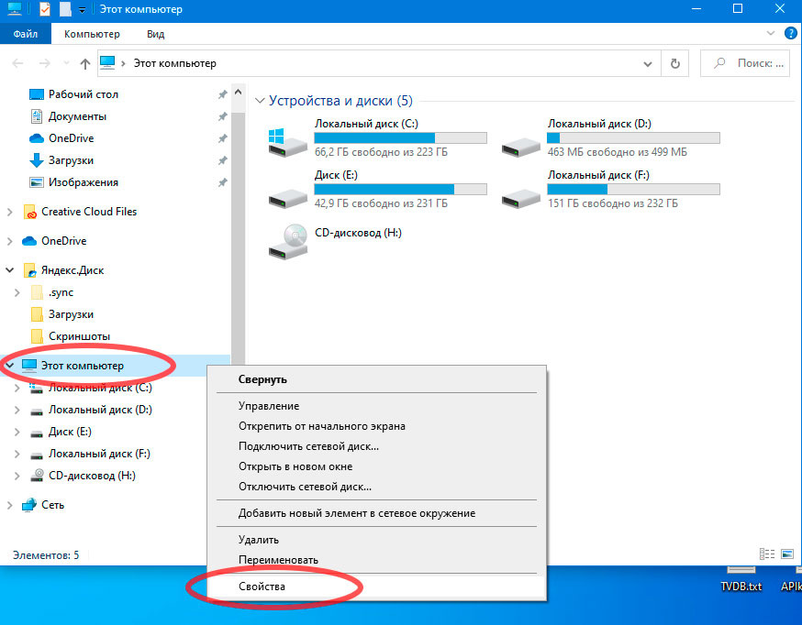Click Этот компьютер in the address bar
The height and width of the screenshot is (625, 802).
pos(175,63)
